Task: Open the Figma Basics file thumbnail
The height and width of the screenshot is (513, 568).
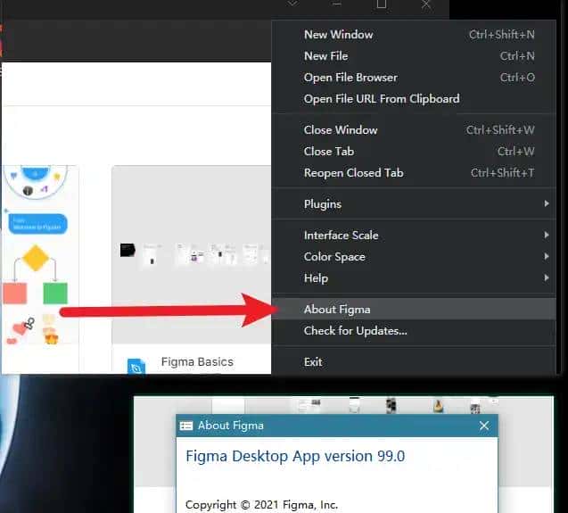Action: tap(191, 254)
